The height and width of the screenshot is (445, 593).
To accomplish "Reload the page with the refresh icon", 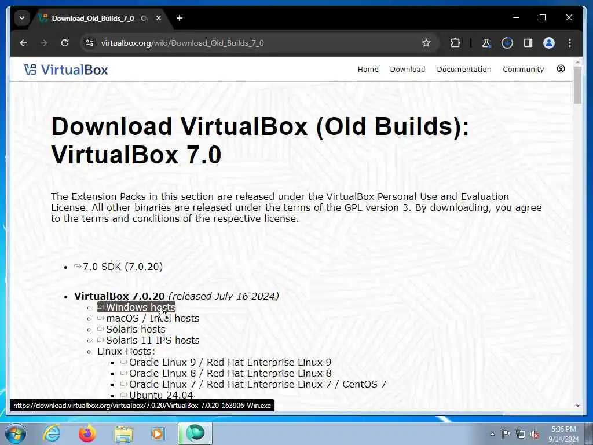I will point(65,43).
